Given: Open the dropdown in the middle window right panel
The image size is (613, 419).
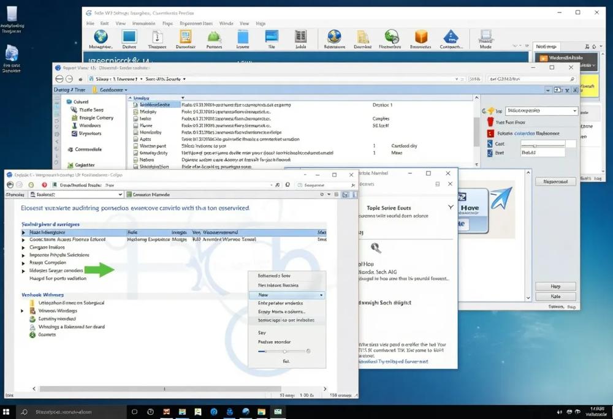Looking at the screenshot, I should pos(541,111).
